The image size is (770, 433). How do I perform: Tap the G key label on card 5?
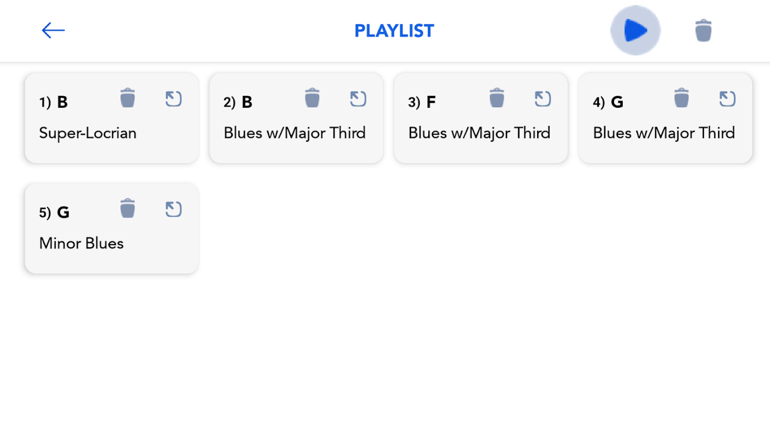(x=63, y=213)
